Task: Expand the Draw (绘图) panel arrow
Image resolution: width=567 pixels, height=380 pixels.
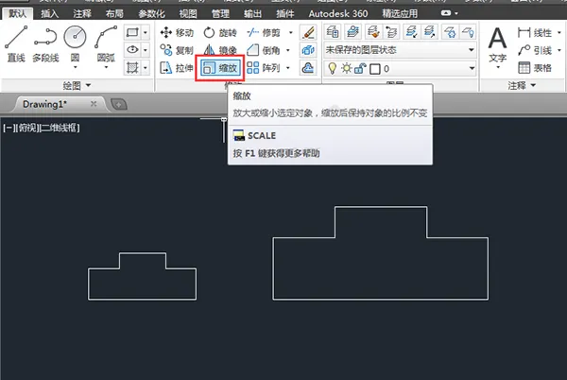Action: pyautogui.click(x=88, y=85)
